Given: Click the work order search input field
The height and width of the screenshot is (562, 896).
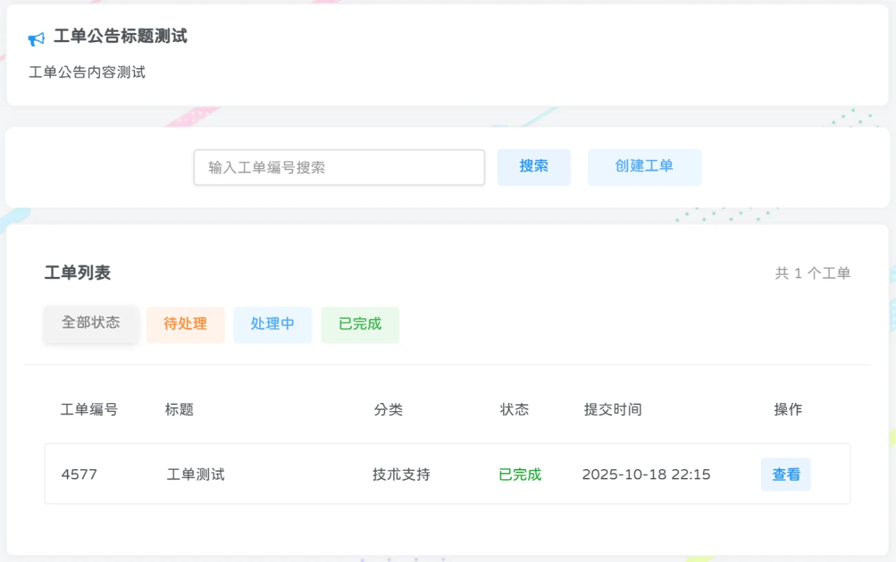Looking at the screenshot, I should point(338,167).
